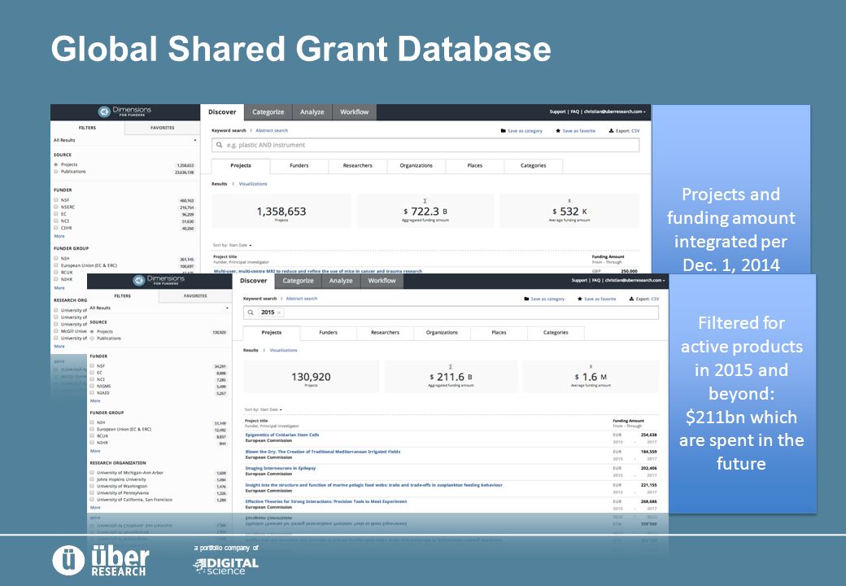The image size is (846, 586).
Task: Switch to the Categorize tab in the front window
Action: pos(298,281)
